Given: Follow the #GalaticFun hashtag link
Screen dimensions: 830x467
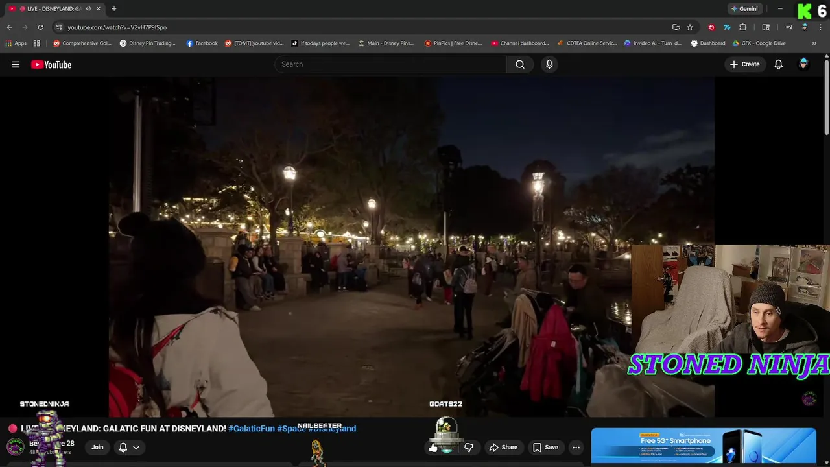Looking at the screenshot, I should click(252, 429).
